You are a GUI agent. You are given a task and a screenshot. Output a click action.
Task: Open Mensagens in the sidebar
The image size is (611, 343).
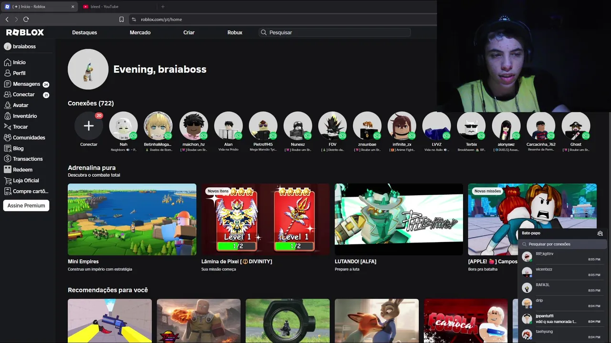26,84
